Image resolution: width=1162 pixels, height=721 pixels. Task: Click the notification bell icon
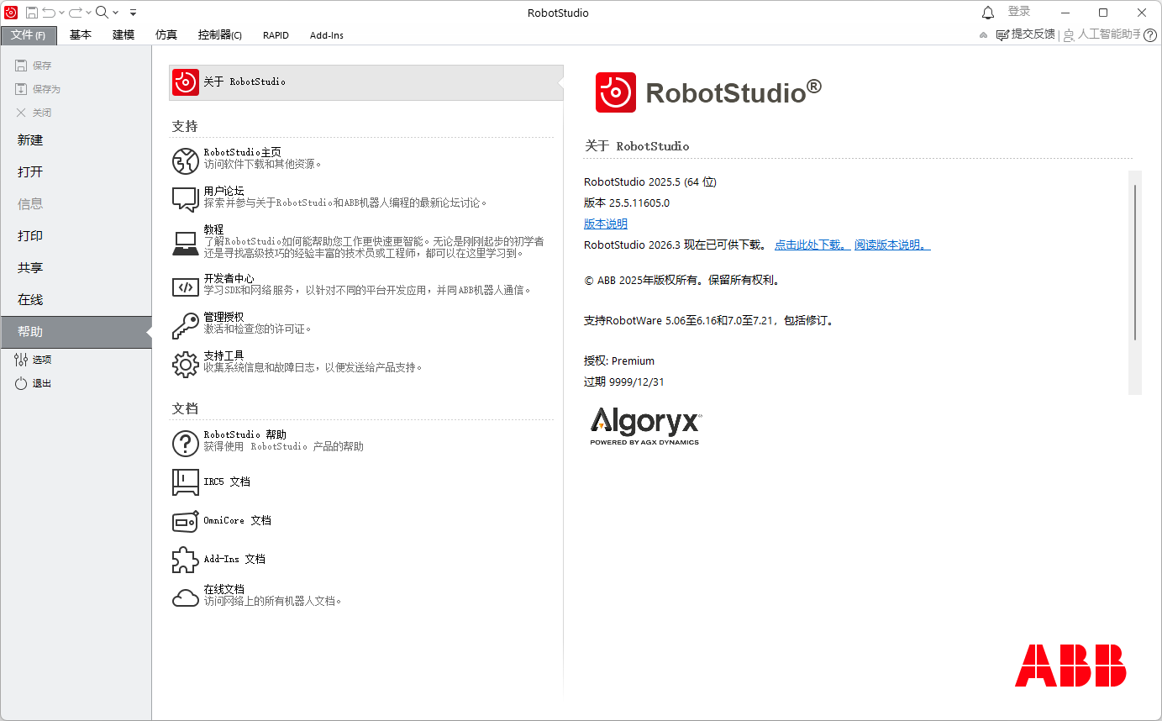point(988,12)
